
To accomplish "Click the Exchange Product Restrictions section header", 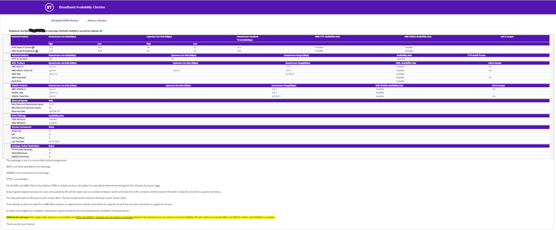I will (25, 146).
